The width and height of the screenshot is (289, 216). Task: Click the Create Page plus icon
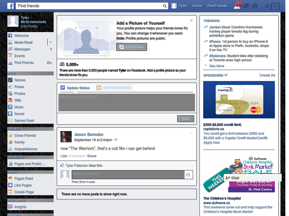coord(10,192)
